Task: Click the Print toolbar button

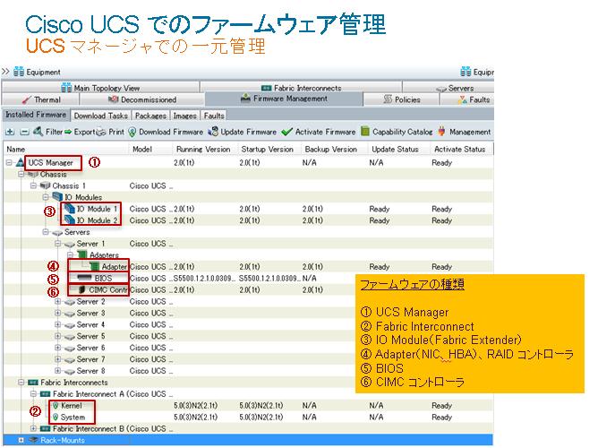Action: (112, 132)
